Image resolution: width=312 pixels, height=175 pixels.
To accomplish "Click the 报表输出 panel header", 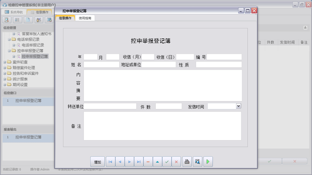I will click(x=28, y=129).
